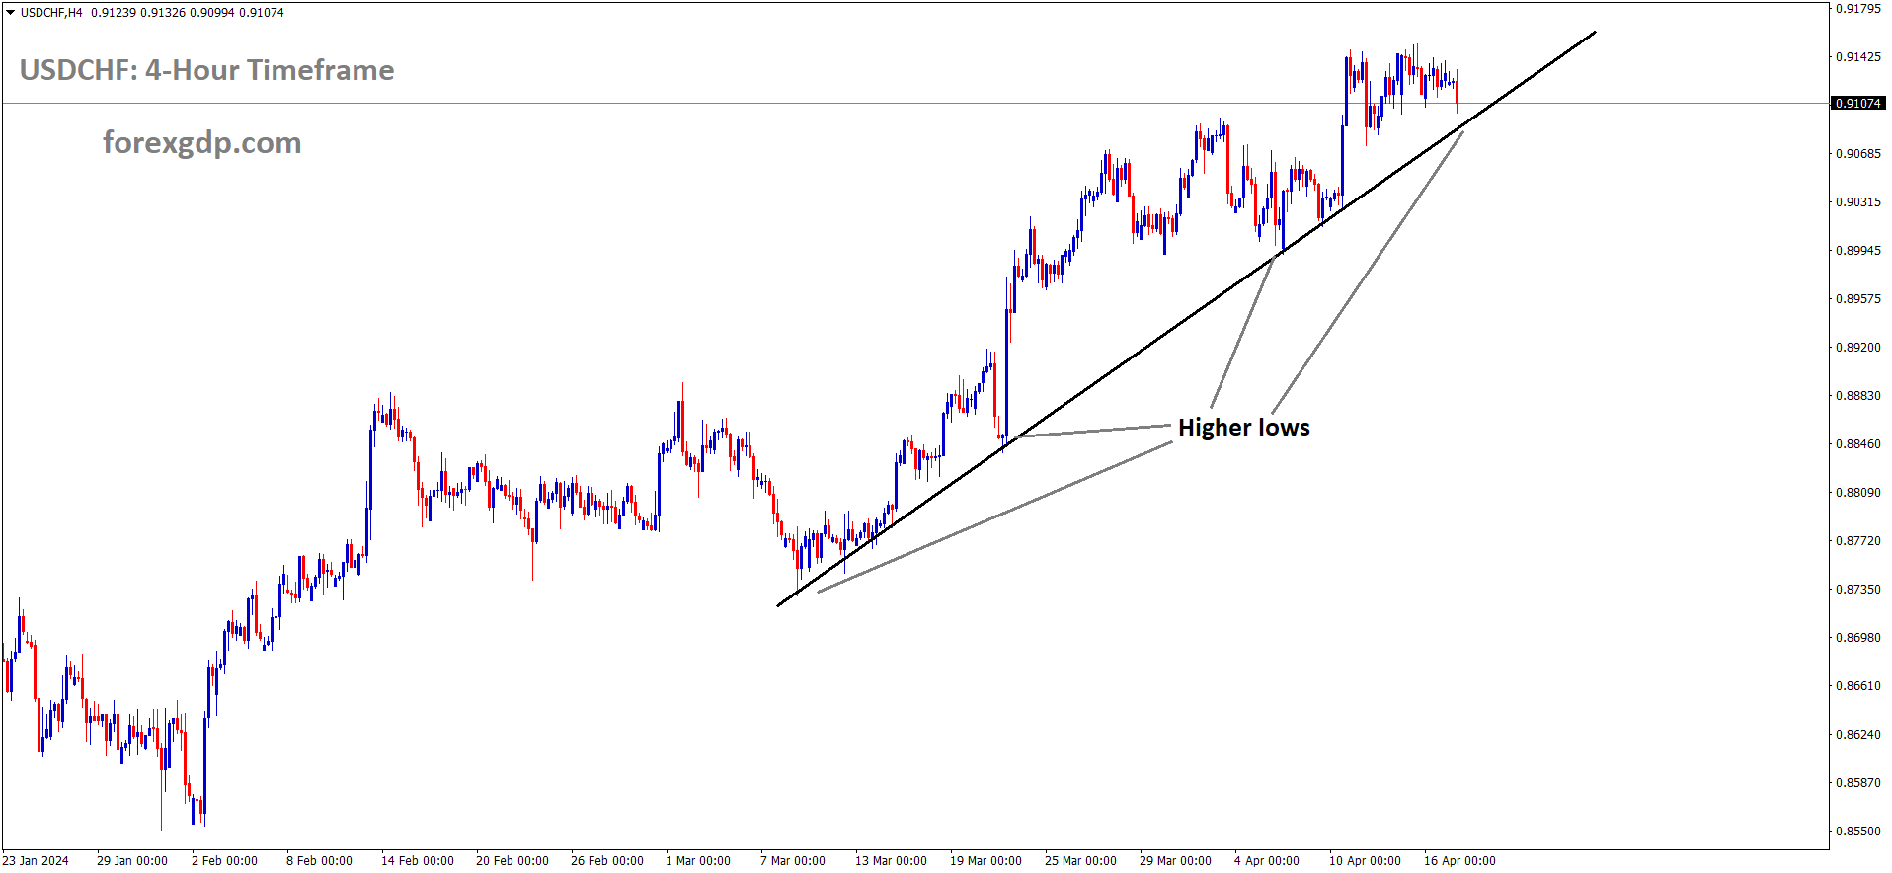Click the '20 Feb 00:00' time label

point(512,861)
